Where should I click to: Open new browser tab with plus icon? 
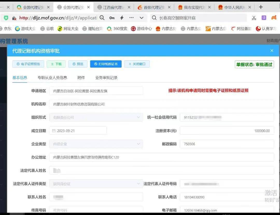coord(261,7)
